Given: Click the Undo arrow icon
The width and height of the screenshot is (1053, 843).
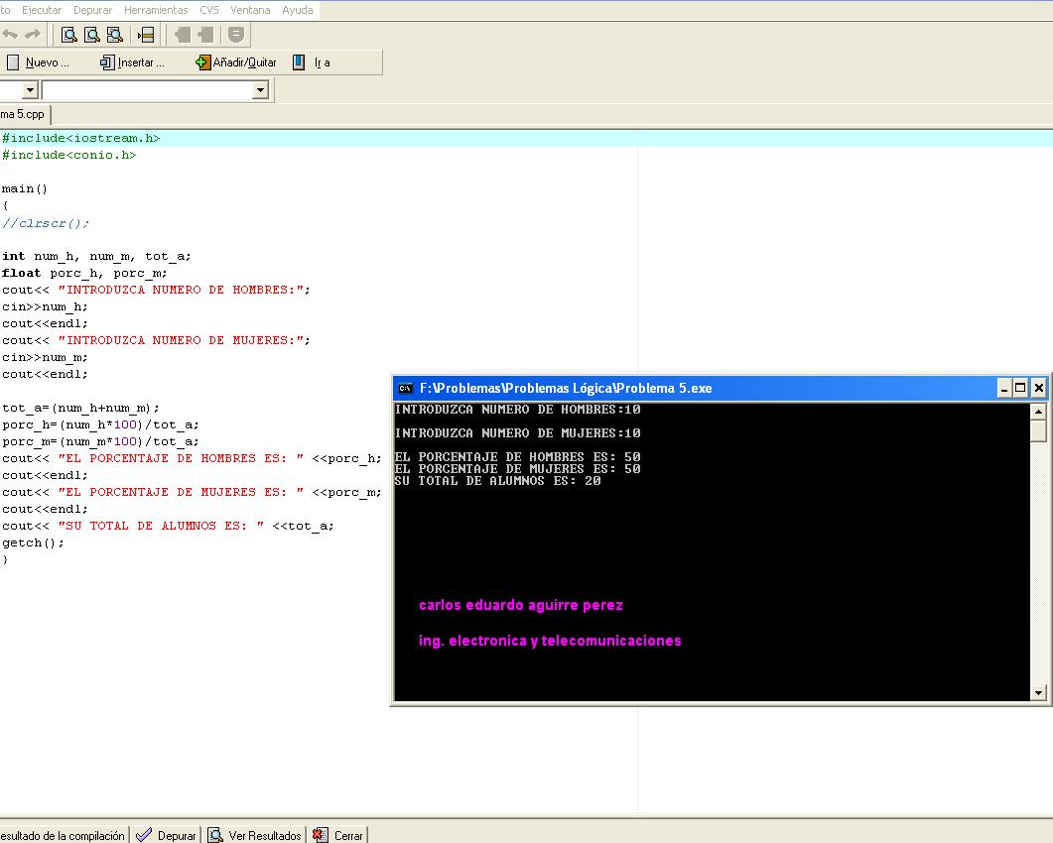Looking at the screenshot, I should pos(9,35).
